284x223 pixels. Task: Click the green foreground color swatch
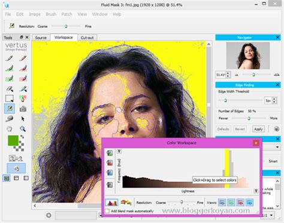click(13, 140)
